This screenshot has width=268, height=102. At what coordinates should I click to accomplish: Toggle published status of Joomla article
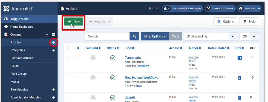[x=113, y=98]
